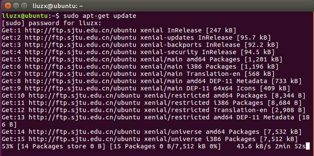Click the Get:5 xenial/main amd64 Packages line
The image size is (314, 156).
point(142,59)
